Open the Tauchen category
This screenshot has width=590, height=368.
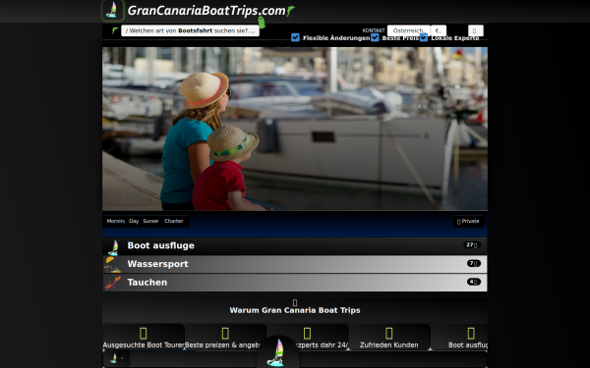(295, 283)
